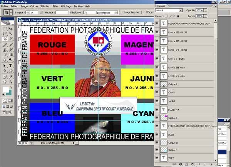The width and height of the screenshot is (231, 167).
Task: Select the Dodge tool
Action: coord(10,60)
